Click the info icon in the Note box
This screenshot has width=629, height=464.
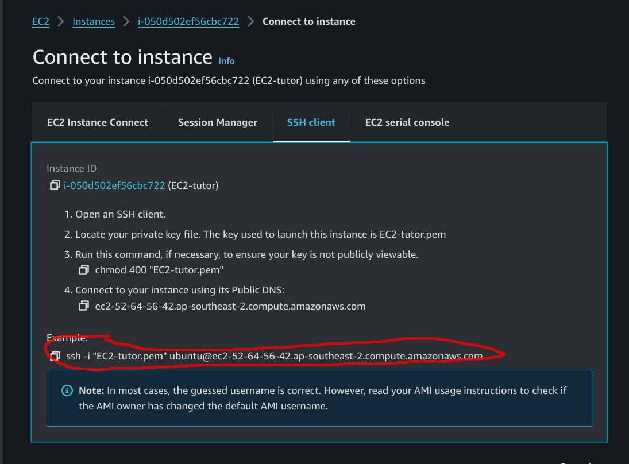click(x=67, y=390)
